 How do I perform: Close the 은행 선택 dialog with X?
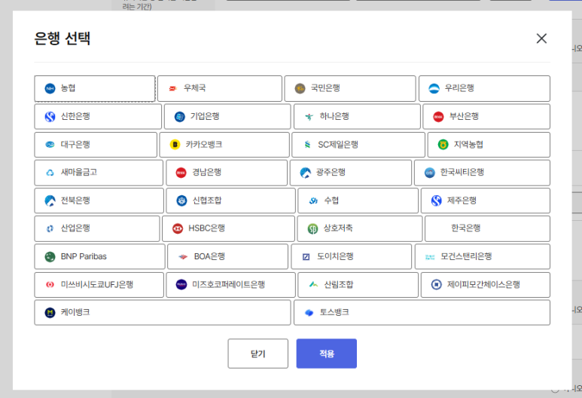(541, 38)
